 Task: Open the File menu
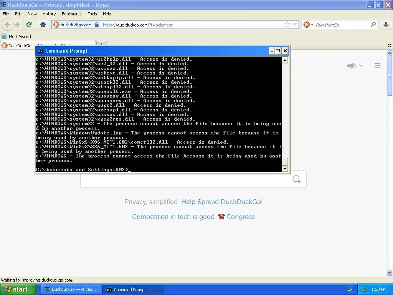tap(6, 14)
